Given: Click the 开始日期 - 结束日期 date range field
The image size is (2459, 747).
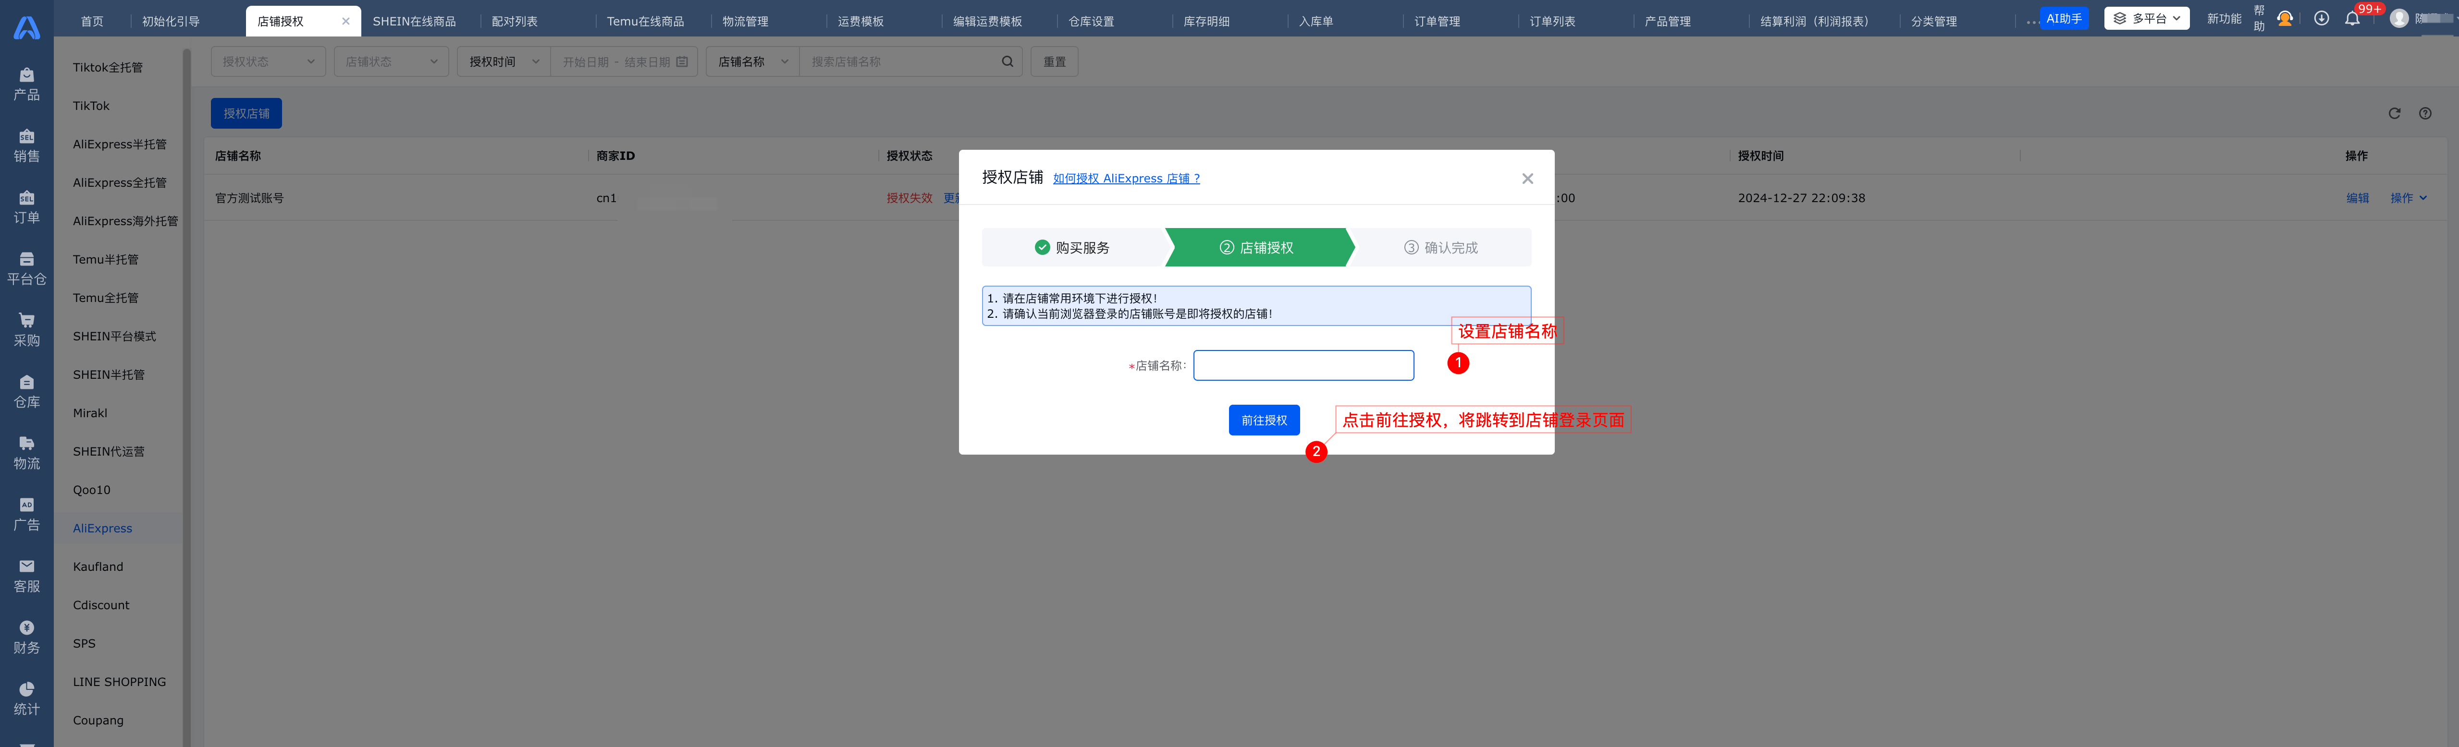Looking at the screenshot, I should click(x=623, y=62).
